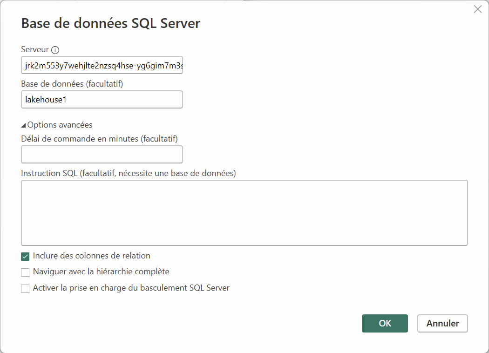Click the Naviguer avec la hiérarchie complète label
The image size is (489, 353).
tap(101, 272)
